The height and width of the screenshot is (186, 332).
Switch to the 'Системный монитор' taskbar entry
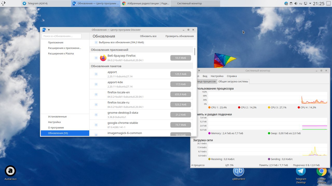tap(195, 3)
